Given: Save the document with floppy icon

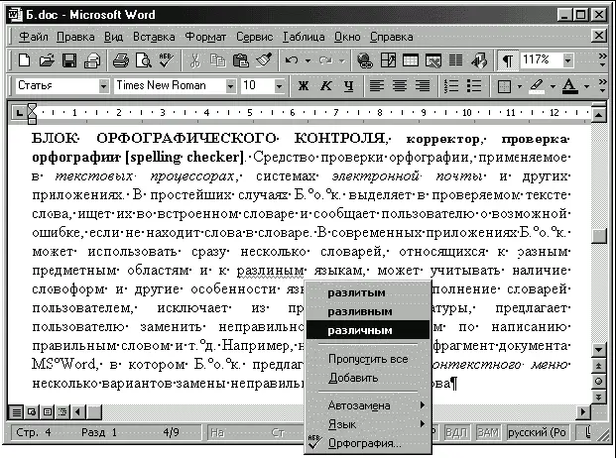Looking at the screenshot, I should (69, 60).
